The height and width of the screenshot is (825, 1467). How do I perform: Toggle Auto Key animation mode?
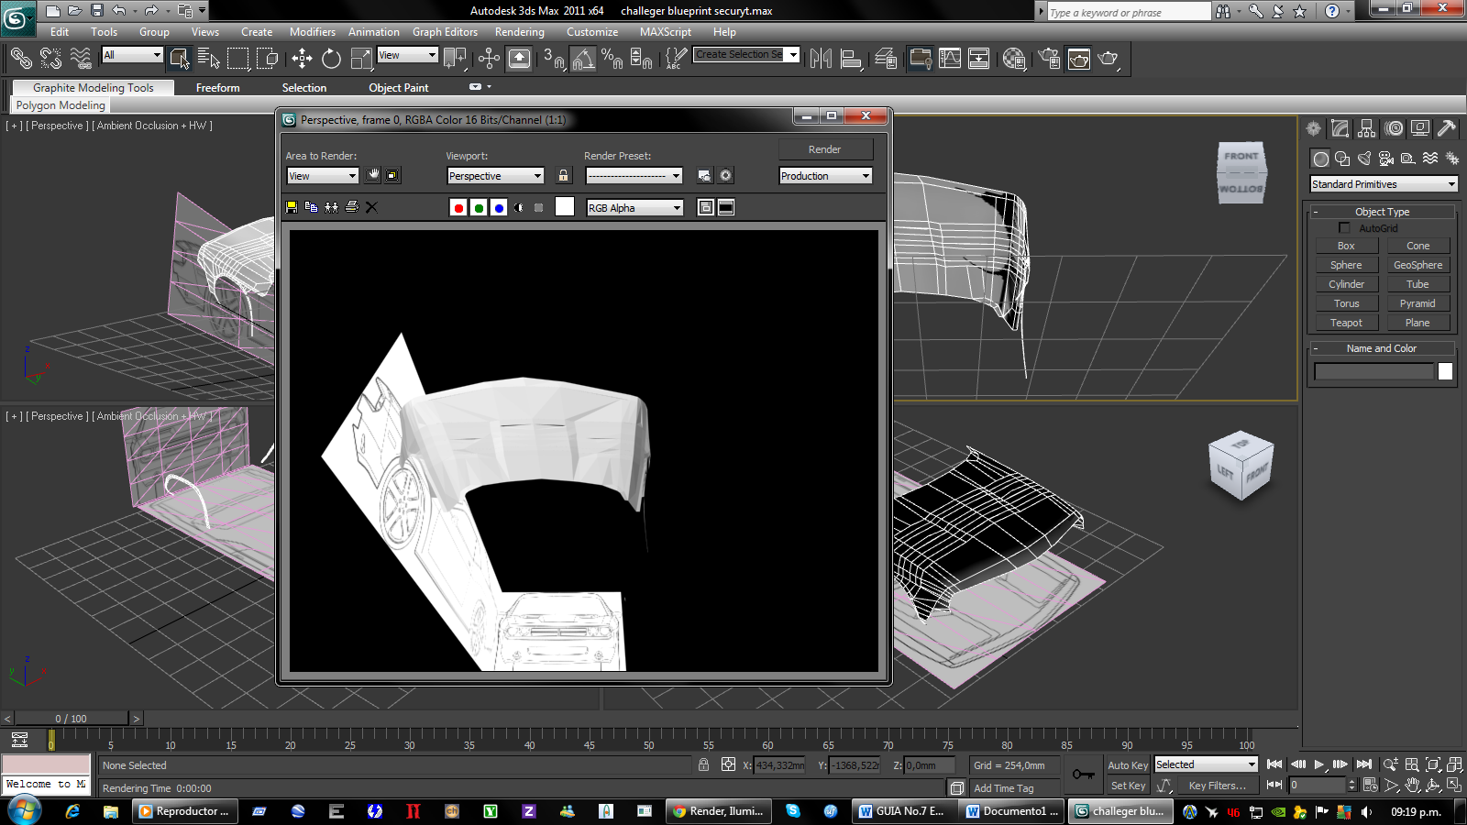1127,765
